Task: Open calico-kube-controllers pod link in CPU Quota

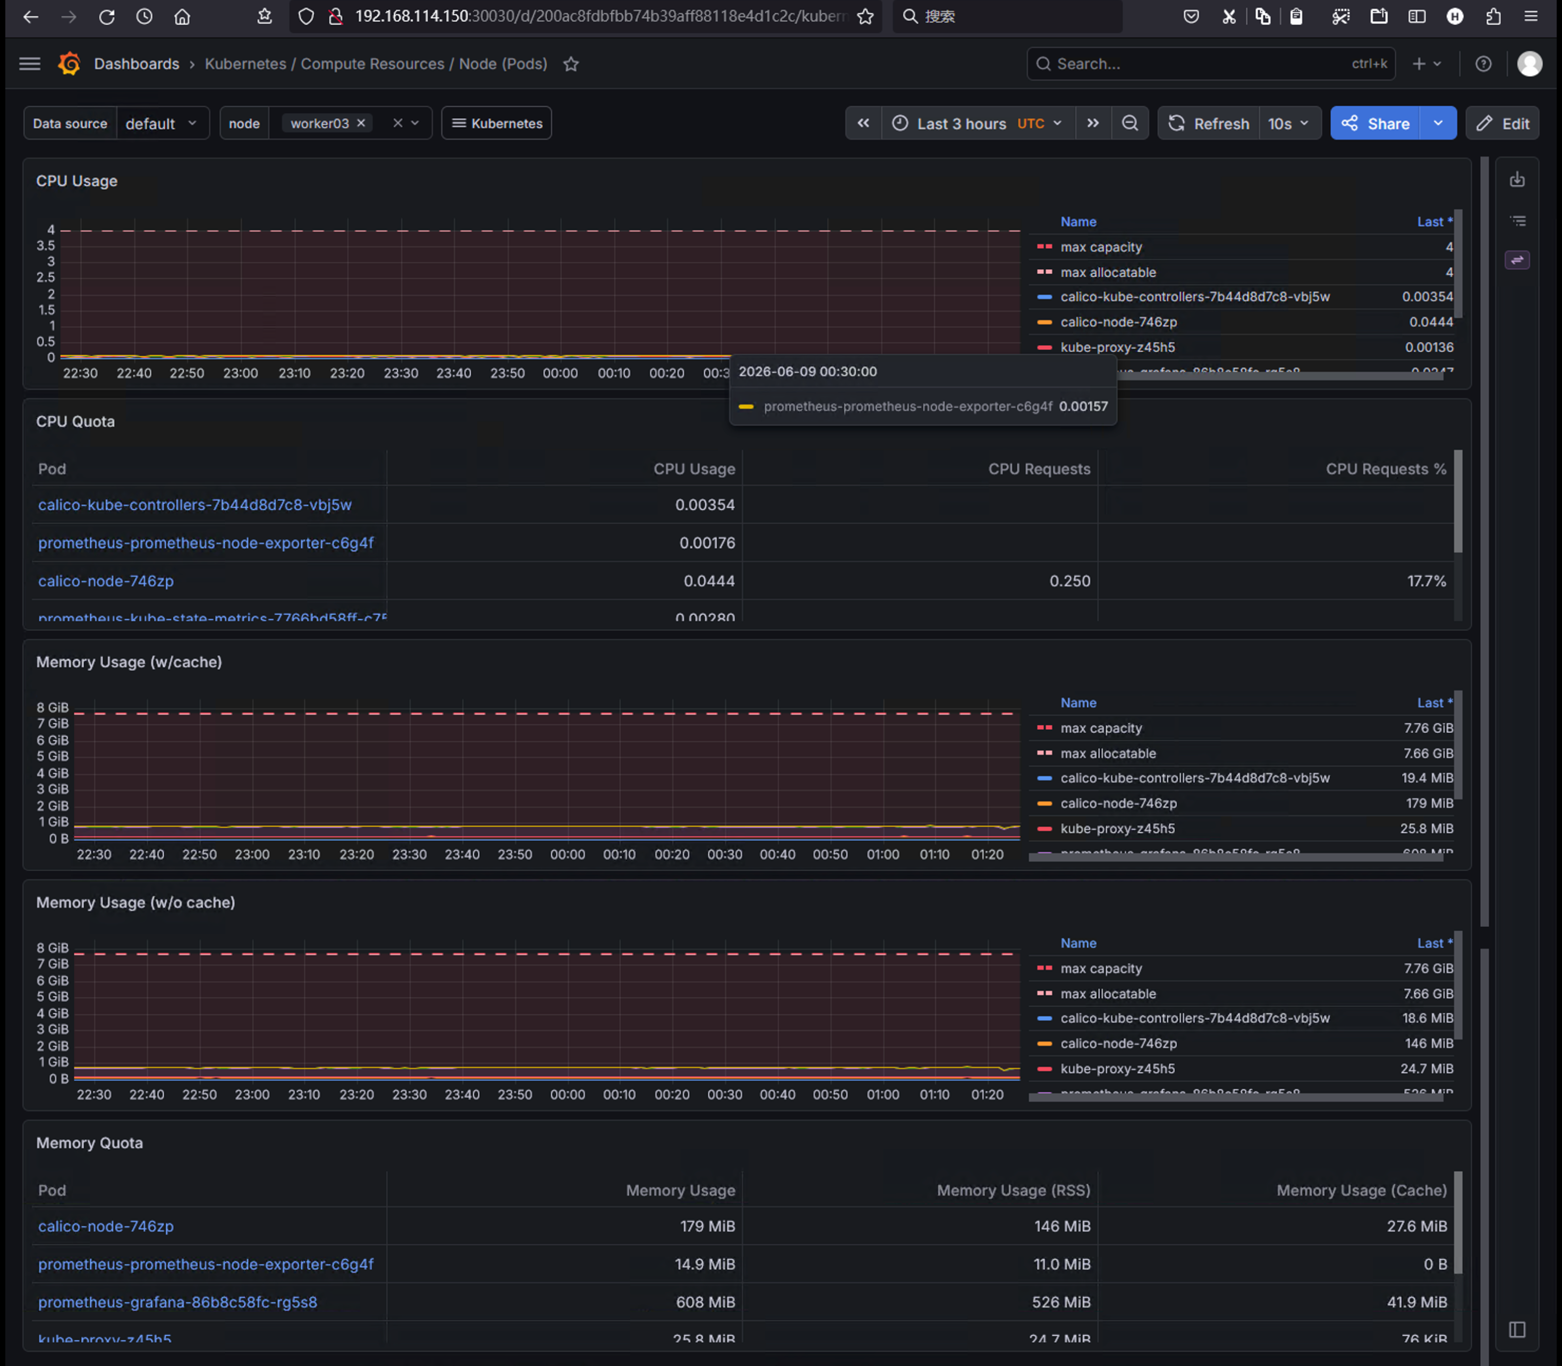Action: click(195, 505)
